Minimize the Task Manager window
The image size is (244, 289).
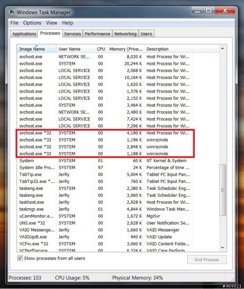(x=197, y=11)
